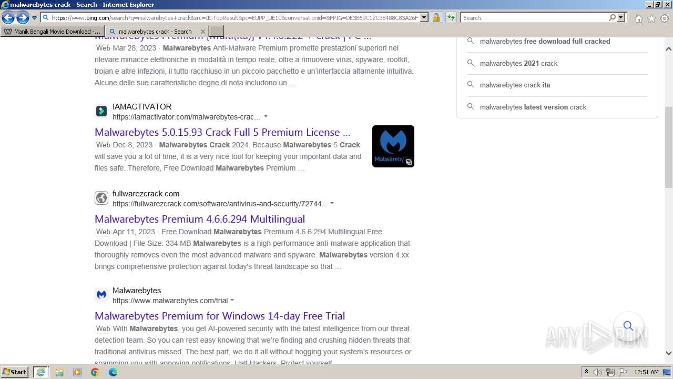Refresh the page with the green arrows icon

[451, 17]
